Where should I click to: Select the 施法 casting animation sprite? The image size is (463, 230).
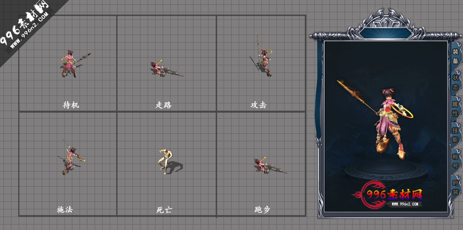click(x=71, y=157)
